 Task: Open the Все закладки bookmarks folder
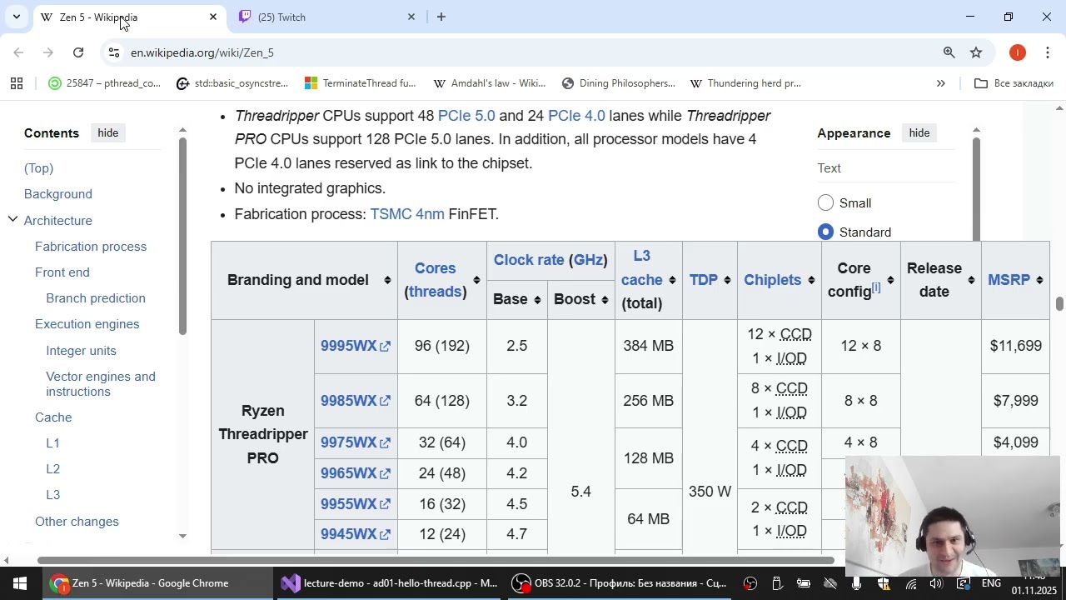click(x=1014, y=83)
